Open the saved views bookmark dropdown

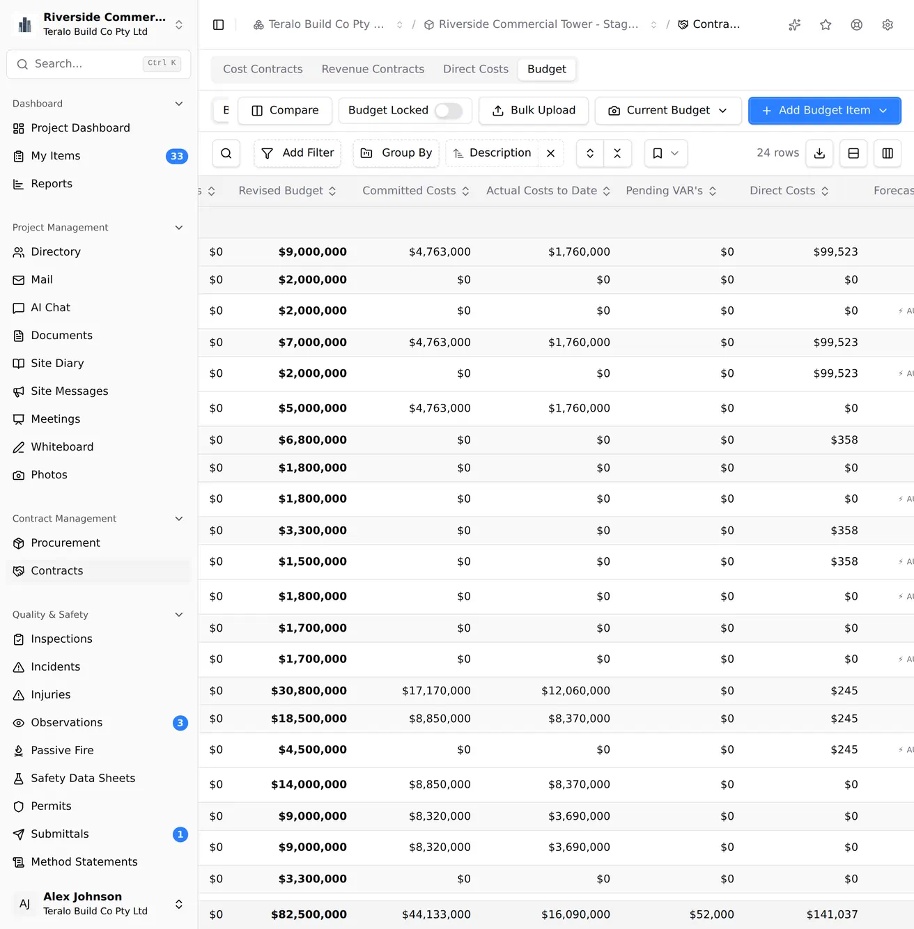[666, 153]
